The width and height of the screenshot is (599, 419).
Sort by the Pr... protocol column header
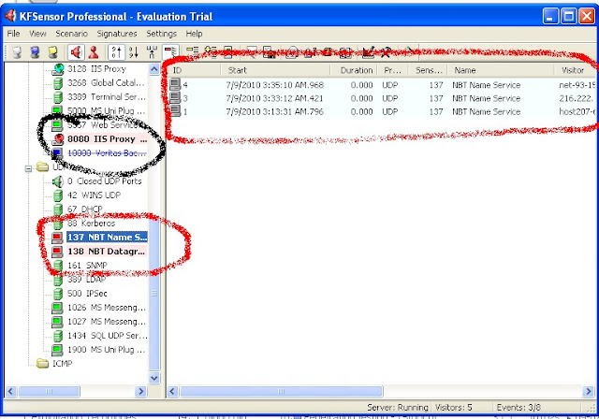(392, 70)
